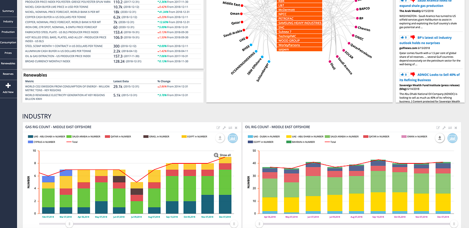Select PETROFAC in the network list
The height and width of the screenshot is (228, 469).
[x=300, y=19]
